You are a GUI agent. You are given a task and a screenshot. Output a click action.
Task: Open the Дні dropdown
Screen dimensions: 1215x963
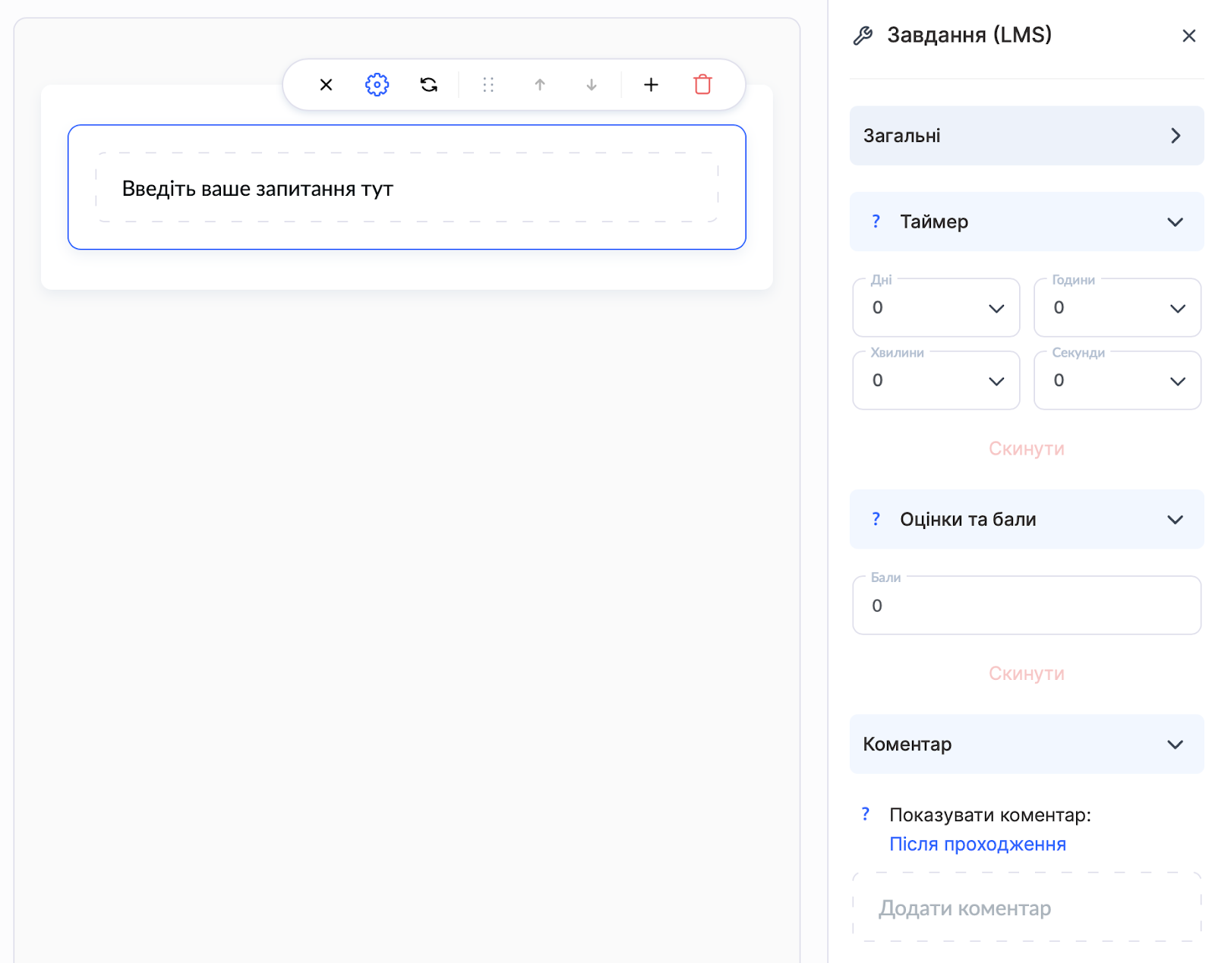click(936, 308)
